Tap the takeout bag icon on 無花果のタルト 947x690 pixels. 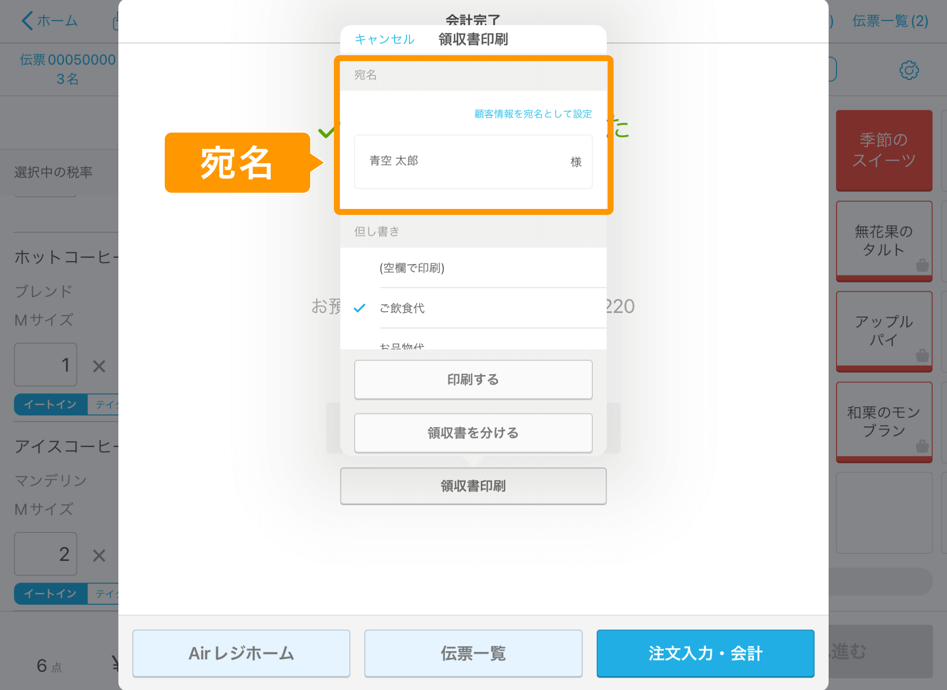click(x=922, y=265)
